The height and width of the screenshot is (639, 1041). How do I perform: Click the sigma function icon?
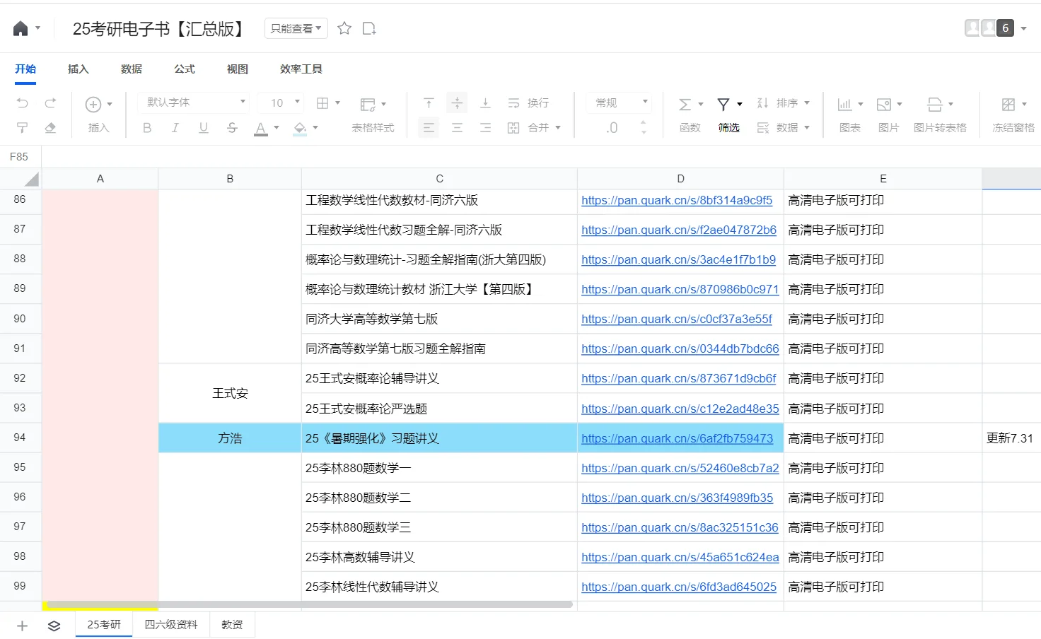click(685, 105)
